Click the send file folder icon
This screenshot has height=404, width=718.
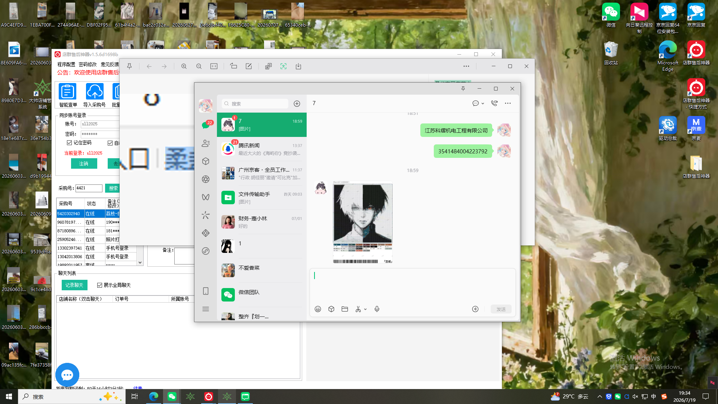pos(345,309)
